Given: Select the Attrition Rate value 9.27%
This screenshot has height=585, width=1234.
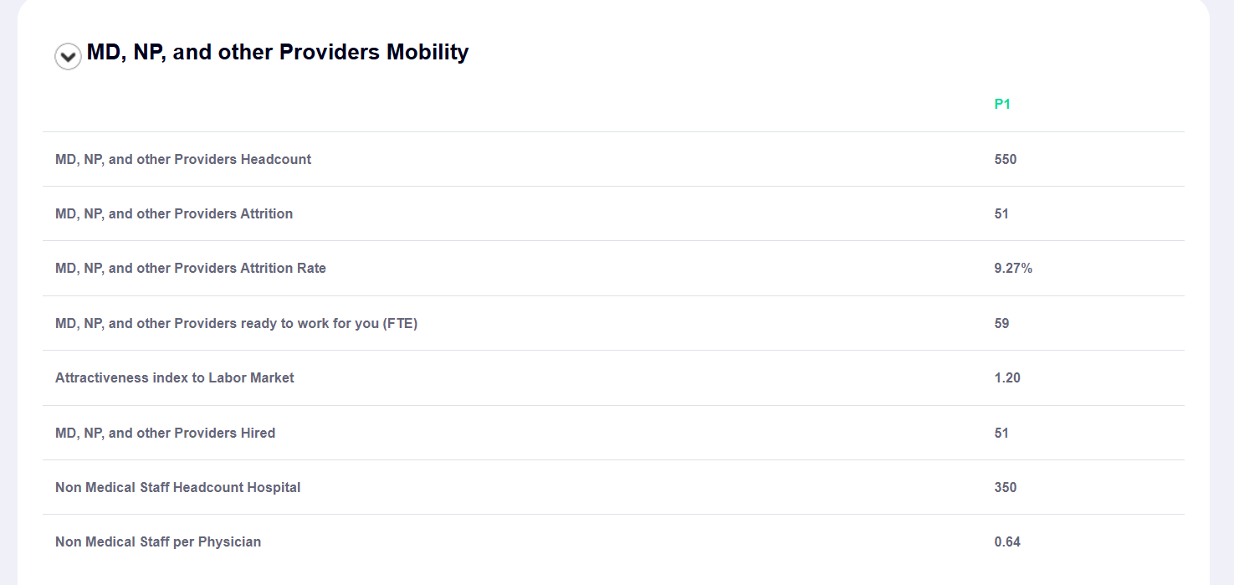Looking at the screenshot, I should tap(1012, 268).
